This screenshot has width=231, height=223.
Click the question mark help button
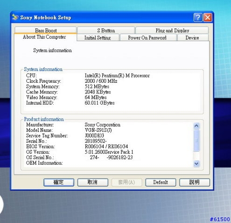[198, 17]
